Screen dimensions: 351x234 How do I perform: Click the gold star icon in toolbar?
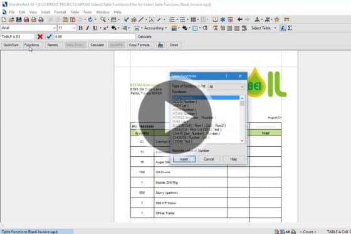coord(277,19)
